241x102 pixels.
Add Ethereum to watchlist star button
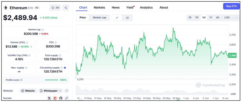(x=55, y=8)
